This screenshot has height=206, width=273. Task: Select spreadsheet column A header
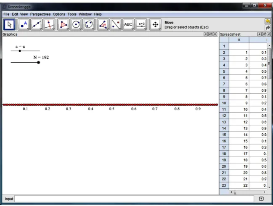point(239,40)
